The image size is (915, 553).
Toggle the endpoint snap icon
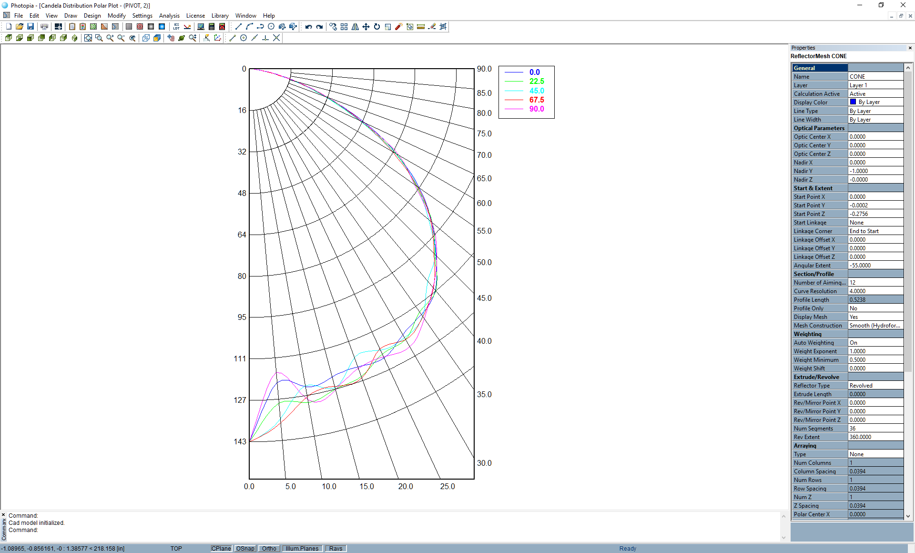(233, 38)
